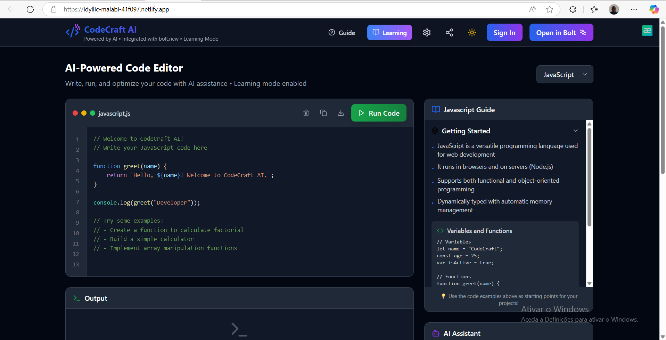
Task: Open the JavaScript language dropdown
Action: (565, 74)
